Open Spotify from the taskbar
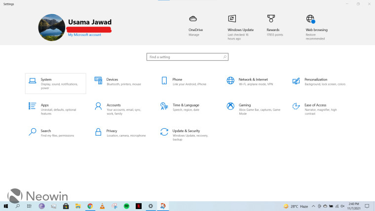 (126, 206)
